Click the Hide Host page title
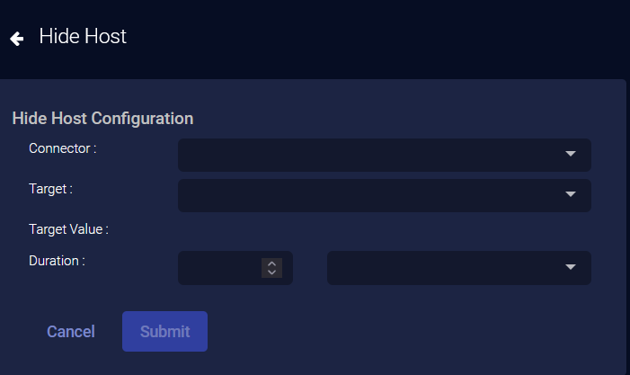 [83, 37]
